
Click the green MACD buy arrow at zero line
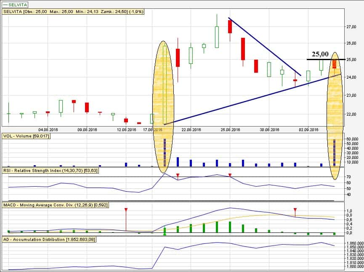[x=165, y=234]
